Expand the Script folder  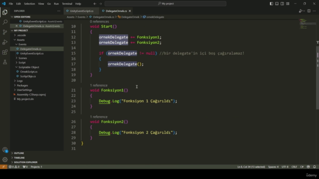click(22, 63)
